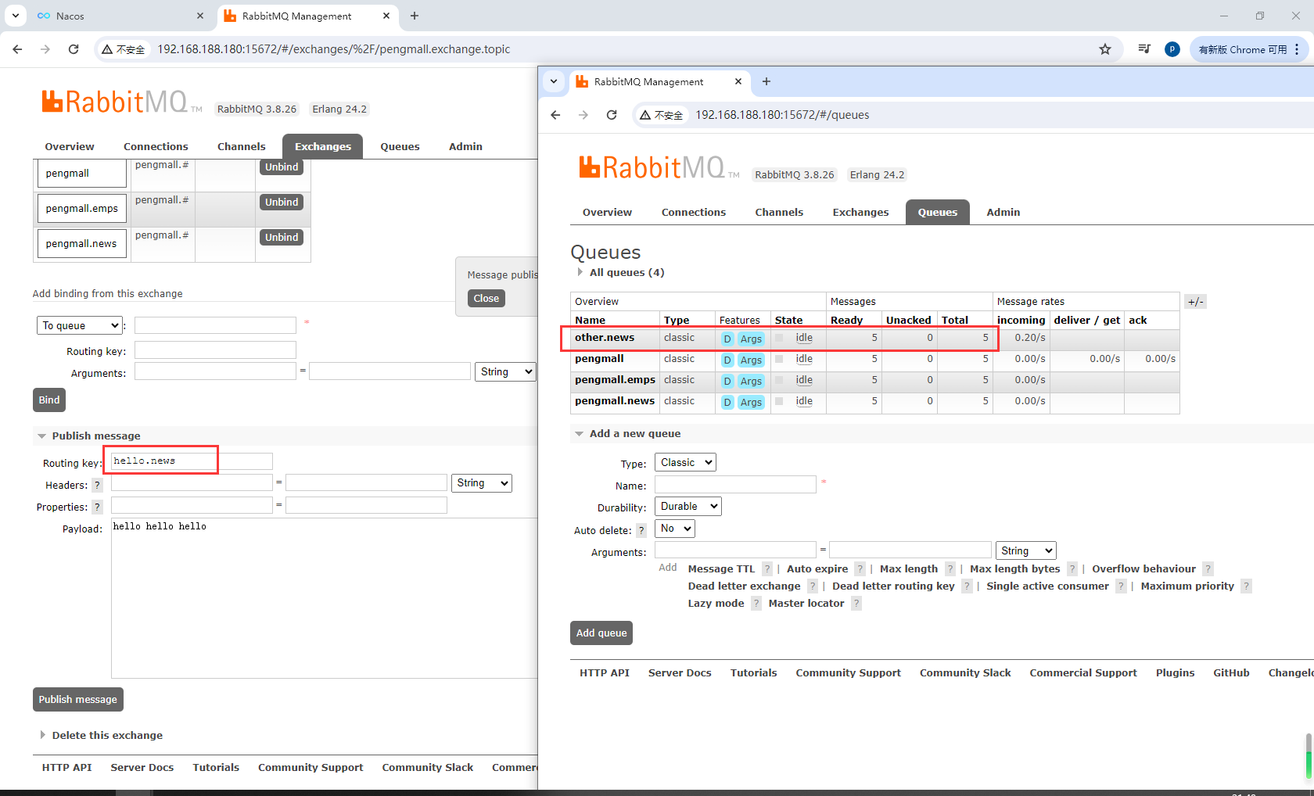Open other.news queue link
1314x796 pixels.
click(x=605, y=338)
